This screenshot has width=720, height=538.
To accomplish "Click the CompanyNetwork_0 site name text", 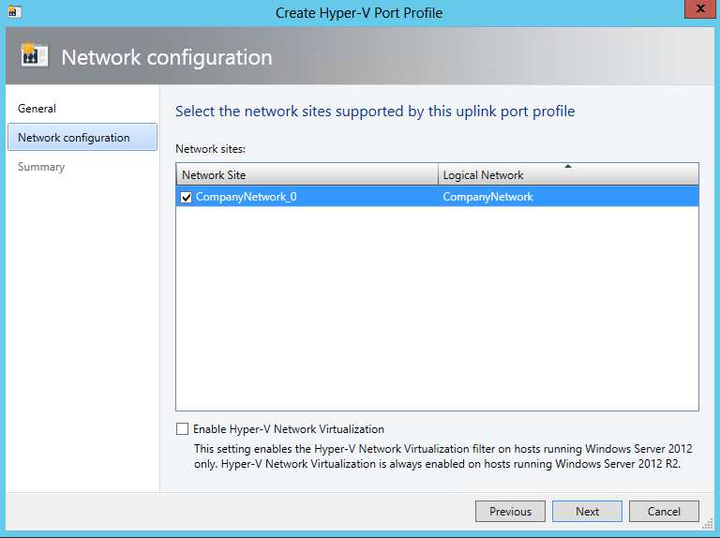I will point(247,197).
